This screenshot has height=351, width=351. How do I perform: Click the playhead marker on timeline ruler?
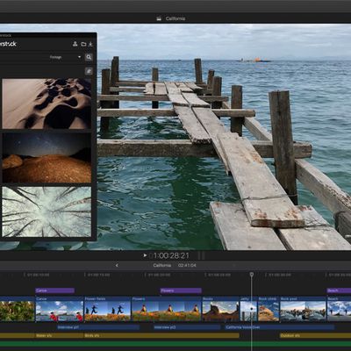tap(252, 275)
